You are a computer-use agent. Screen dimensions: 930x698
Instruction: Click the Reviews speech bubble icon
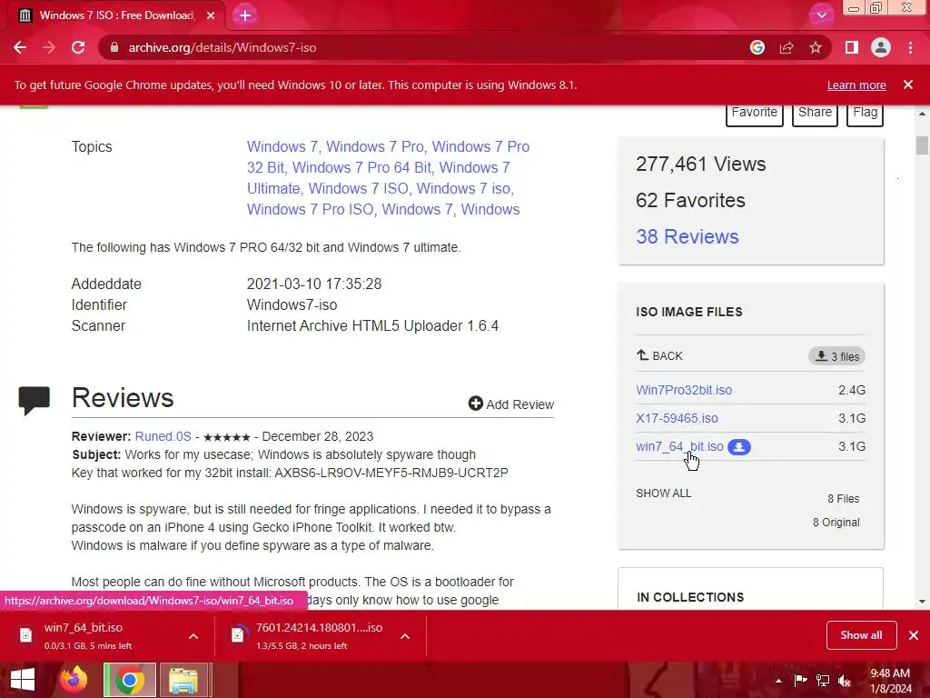pyautogui.click(x=35, y=401)
